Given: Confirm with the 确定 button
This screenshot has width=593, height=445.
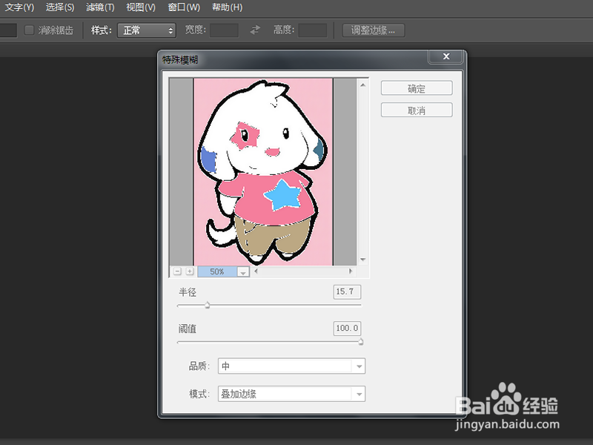Looking at the screenshot, I should coord(417,88).
